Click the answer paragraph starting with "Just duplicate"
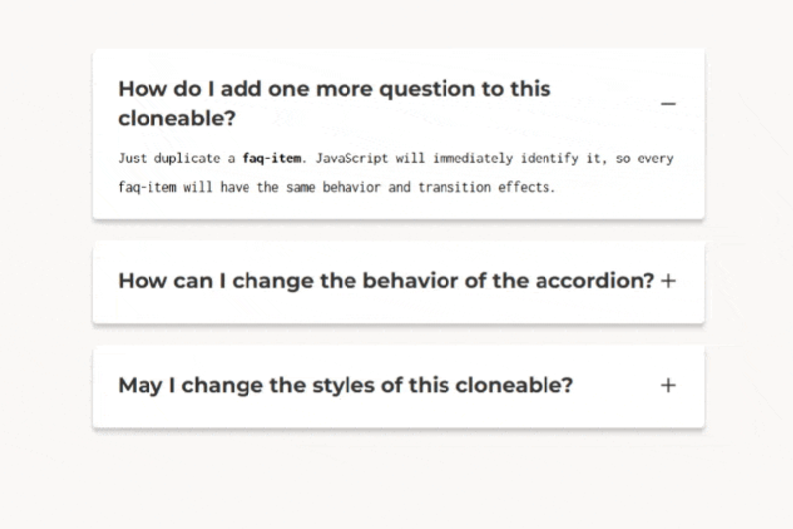 (x=395, y=172)
